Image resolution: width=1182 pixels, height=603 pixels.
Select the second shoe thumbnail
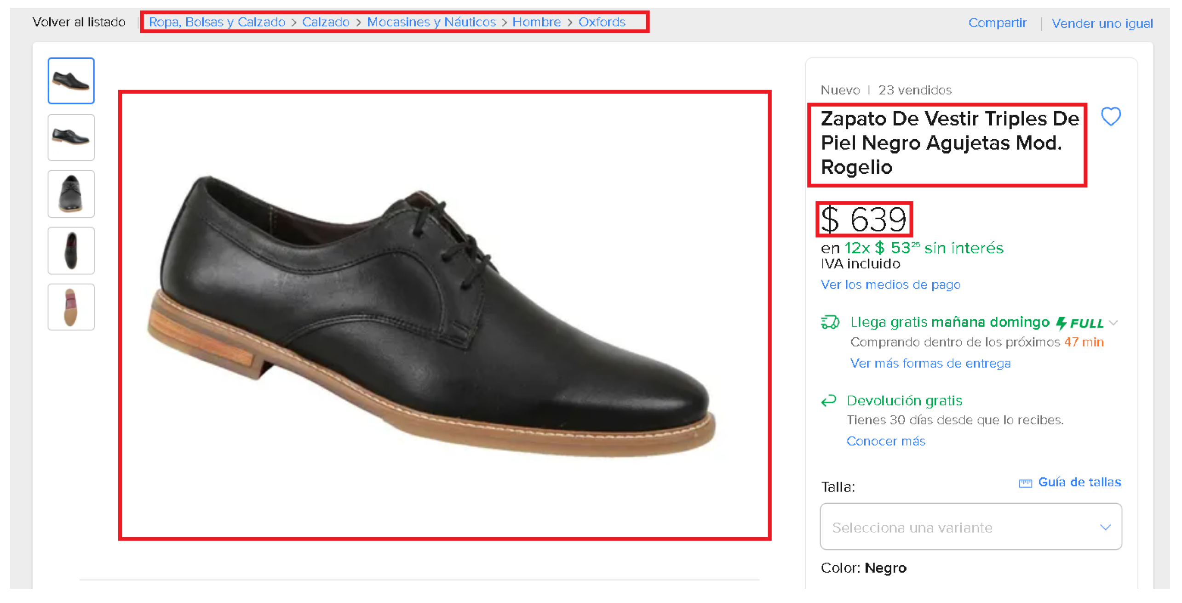[x=71, y=137]
